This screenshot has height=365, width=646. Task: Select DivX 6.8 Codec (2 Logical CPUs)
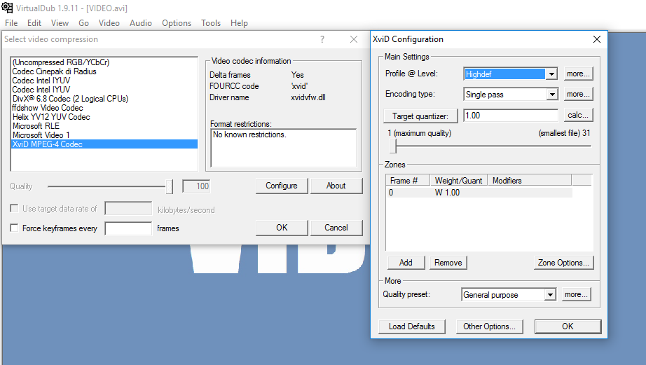[104, 99]
